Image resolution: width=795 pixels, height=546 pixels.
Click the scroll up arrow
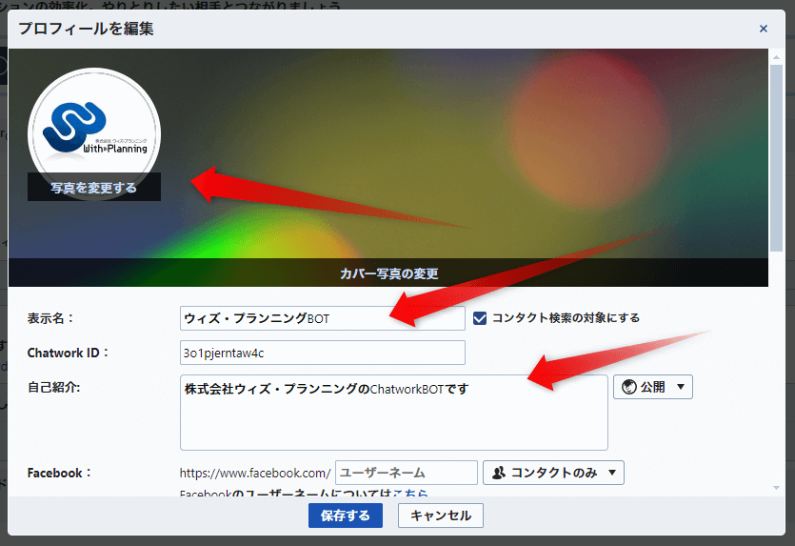[776, 57]
